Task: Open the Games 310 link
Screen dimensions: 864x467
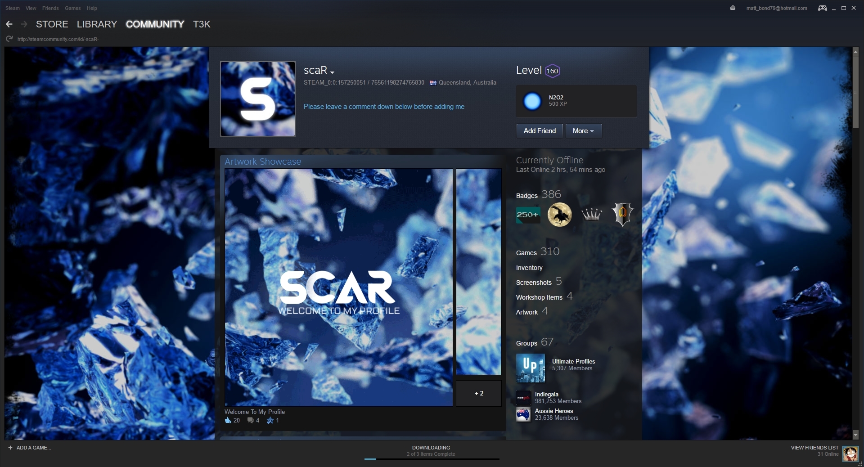Action: 538,251
